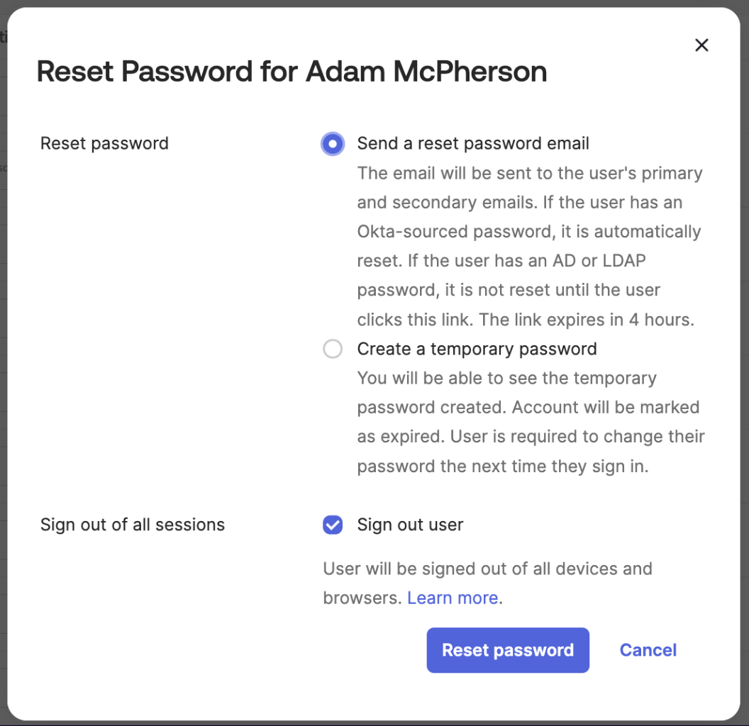The image size is (749, 726).
Task: Close the Reset Password dialog with X
Action: coord(701,45)
